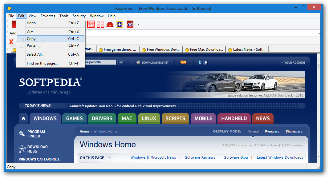Viewport: 329px width, 178px height.
Task: Switch to the Latest News - Soft... tab
Action: [x=247, y=49]
